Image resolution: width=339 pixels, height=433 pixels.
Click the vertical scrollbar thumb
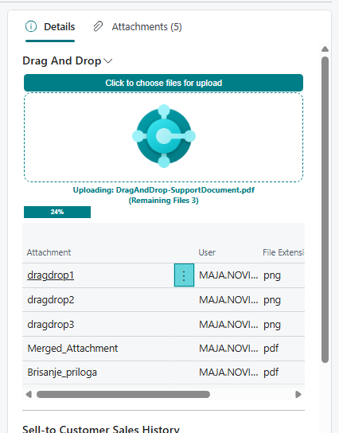pyautogui.click(x=325, y=210)
